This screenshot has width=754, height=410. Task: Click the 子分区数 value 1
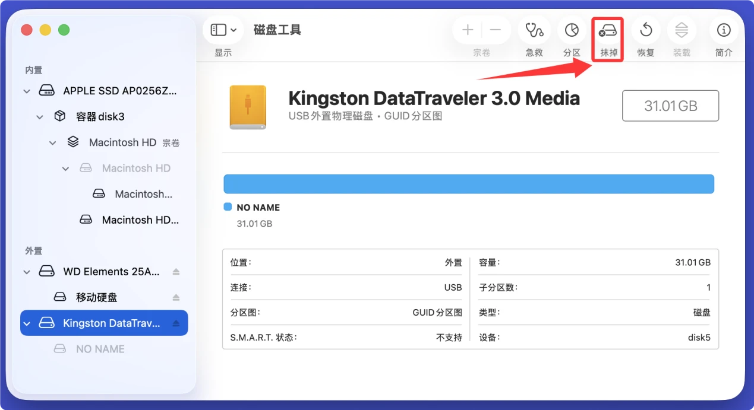(708, 287)
